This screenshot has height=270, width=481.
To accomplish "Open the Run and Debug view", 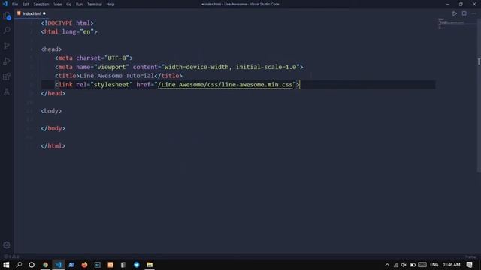I will pyautogui.click(x=7, y=61).
